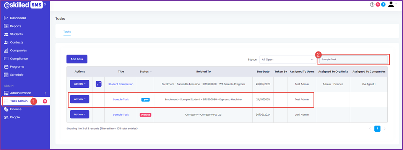Open the Dashboard icon in the sidebar
Screen dimensions: 403x150
pyautogui.click(x=6, y=18)
